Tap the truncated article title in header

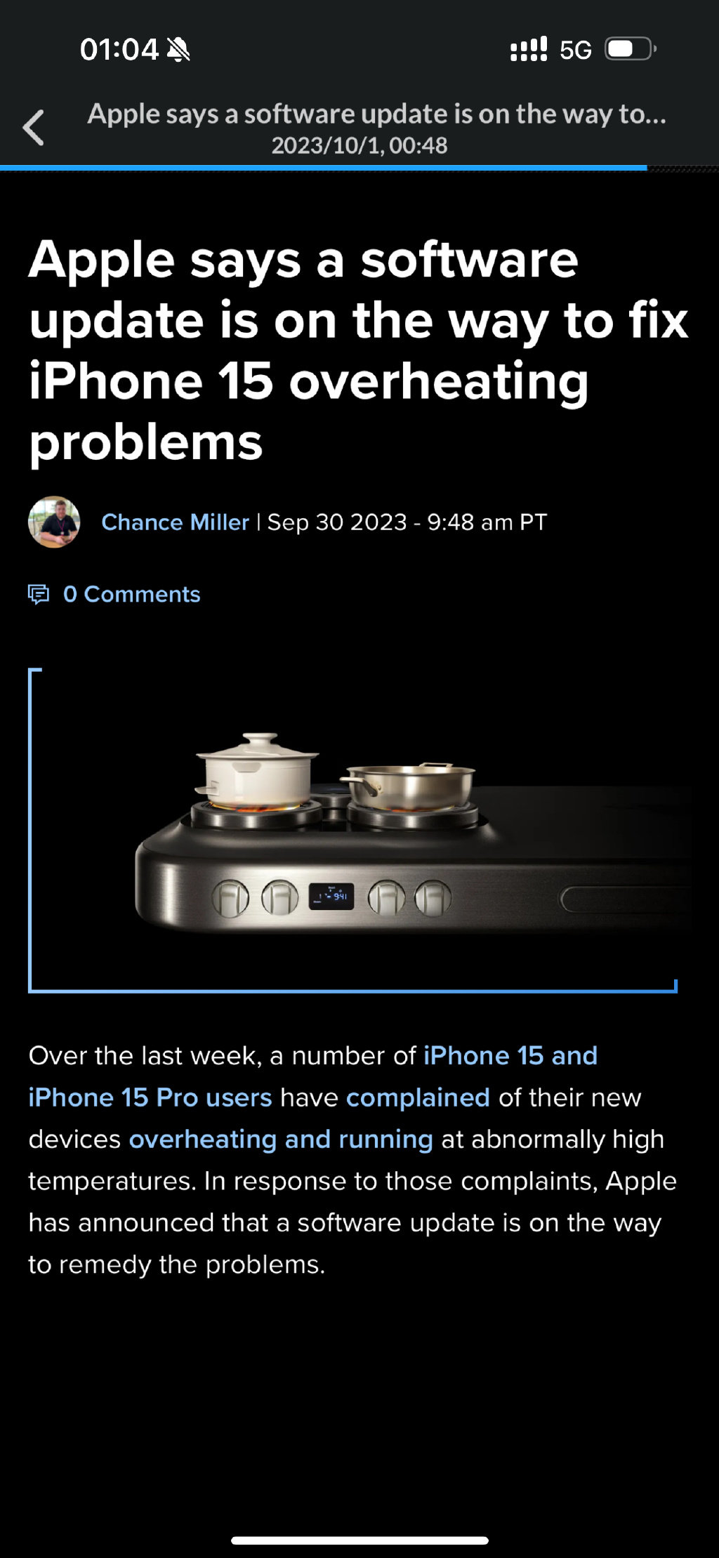[x=376, y=114]
